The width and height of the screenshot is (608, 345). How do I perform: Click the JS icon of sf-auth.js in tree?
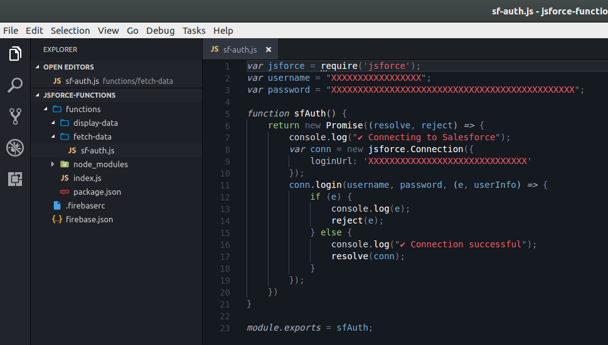pyautogui.click(x=72, y=150)
